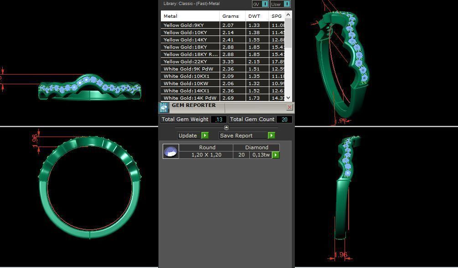Click the 1.96 dimension in bottom-right viewport
The image size is (458, 268).
(x=340, y=255)
